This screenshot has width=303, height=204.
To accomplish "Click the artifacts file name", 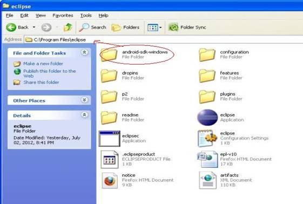I will [x=230, y=175].
